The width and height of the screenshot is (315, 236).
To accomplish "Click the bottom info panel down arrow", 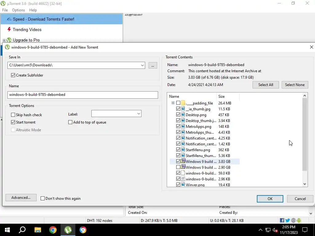I will 311,213.
